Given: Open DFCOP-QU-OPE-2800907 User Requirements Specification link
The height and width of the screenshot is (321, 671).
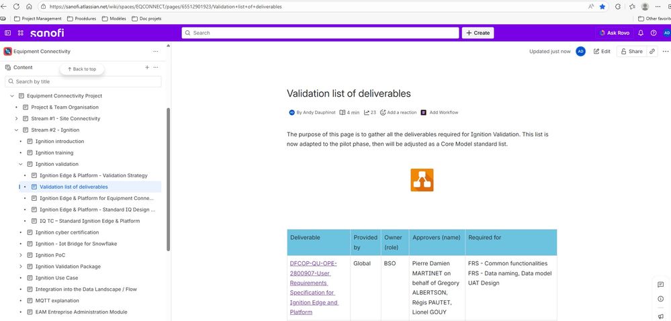Looking at the screenshot, I should [x=314, y=287].
